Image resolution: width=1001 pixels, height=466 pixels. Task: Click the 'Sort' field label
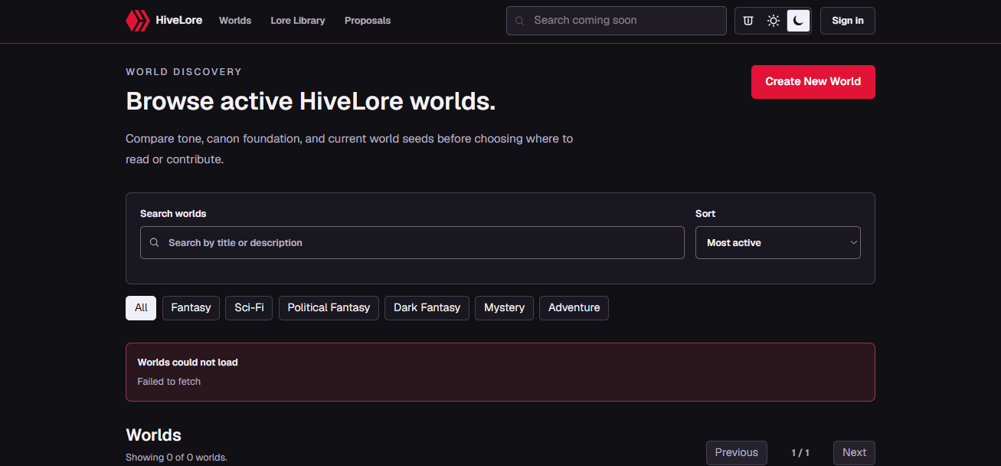(705, 214)
